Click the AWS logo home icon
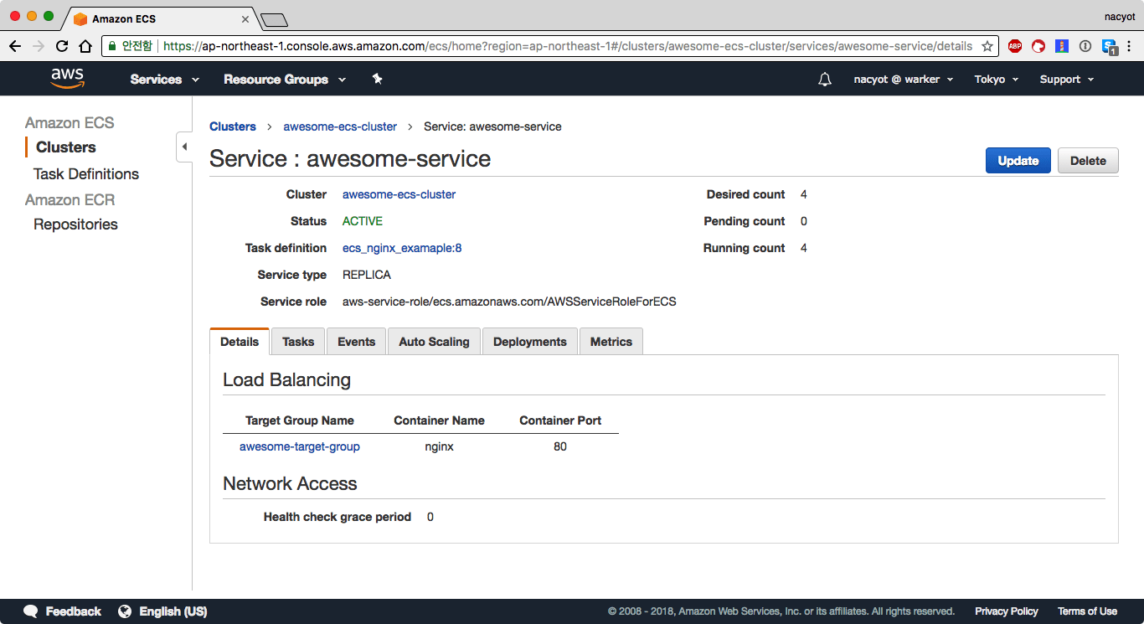This screenshot has height=624, width=1144. [x=67, y=79]
